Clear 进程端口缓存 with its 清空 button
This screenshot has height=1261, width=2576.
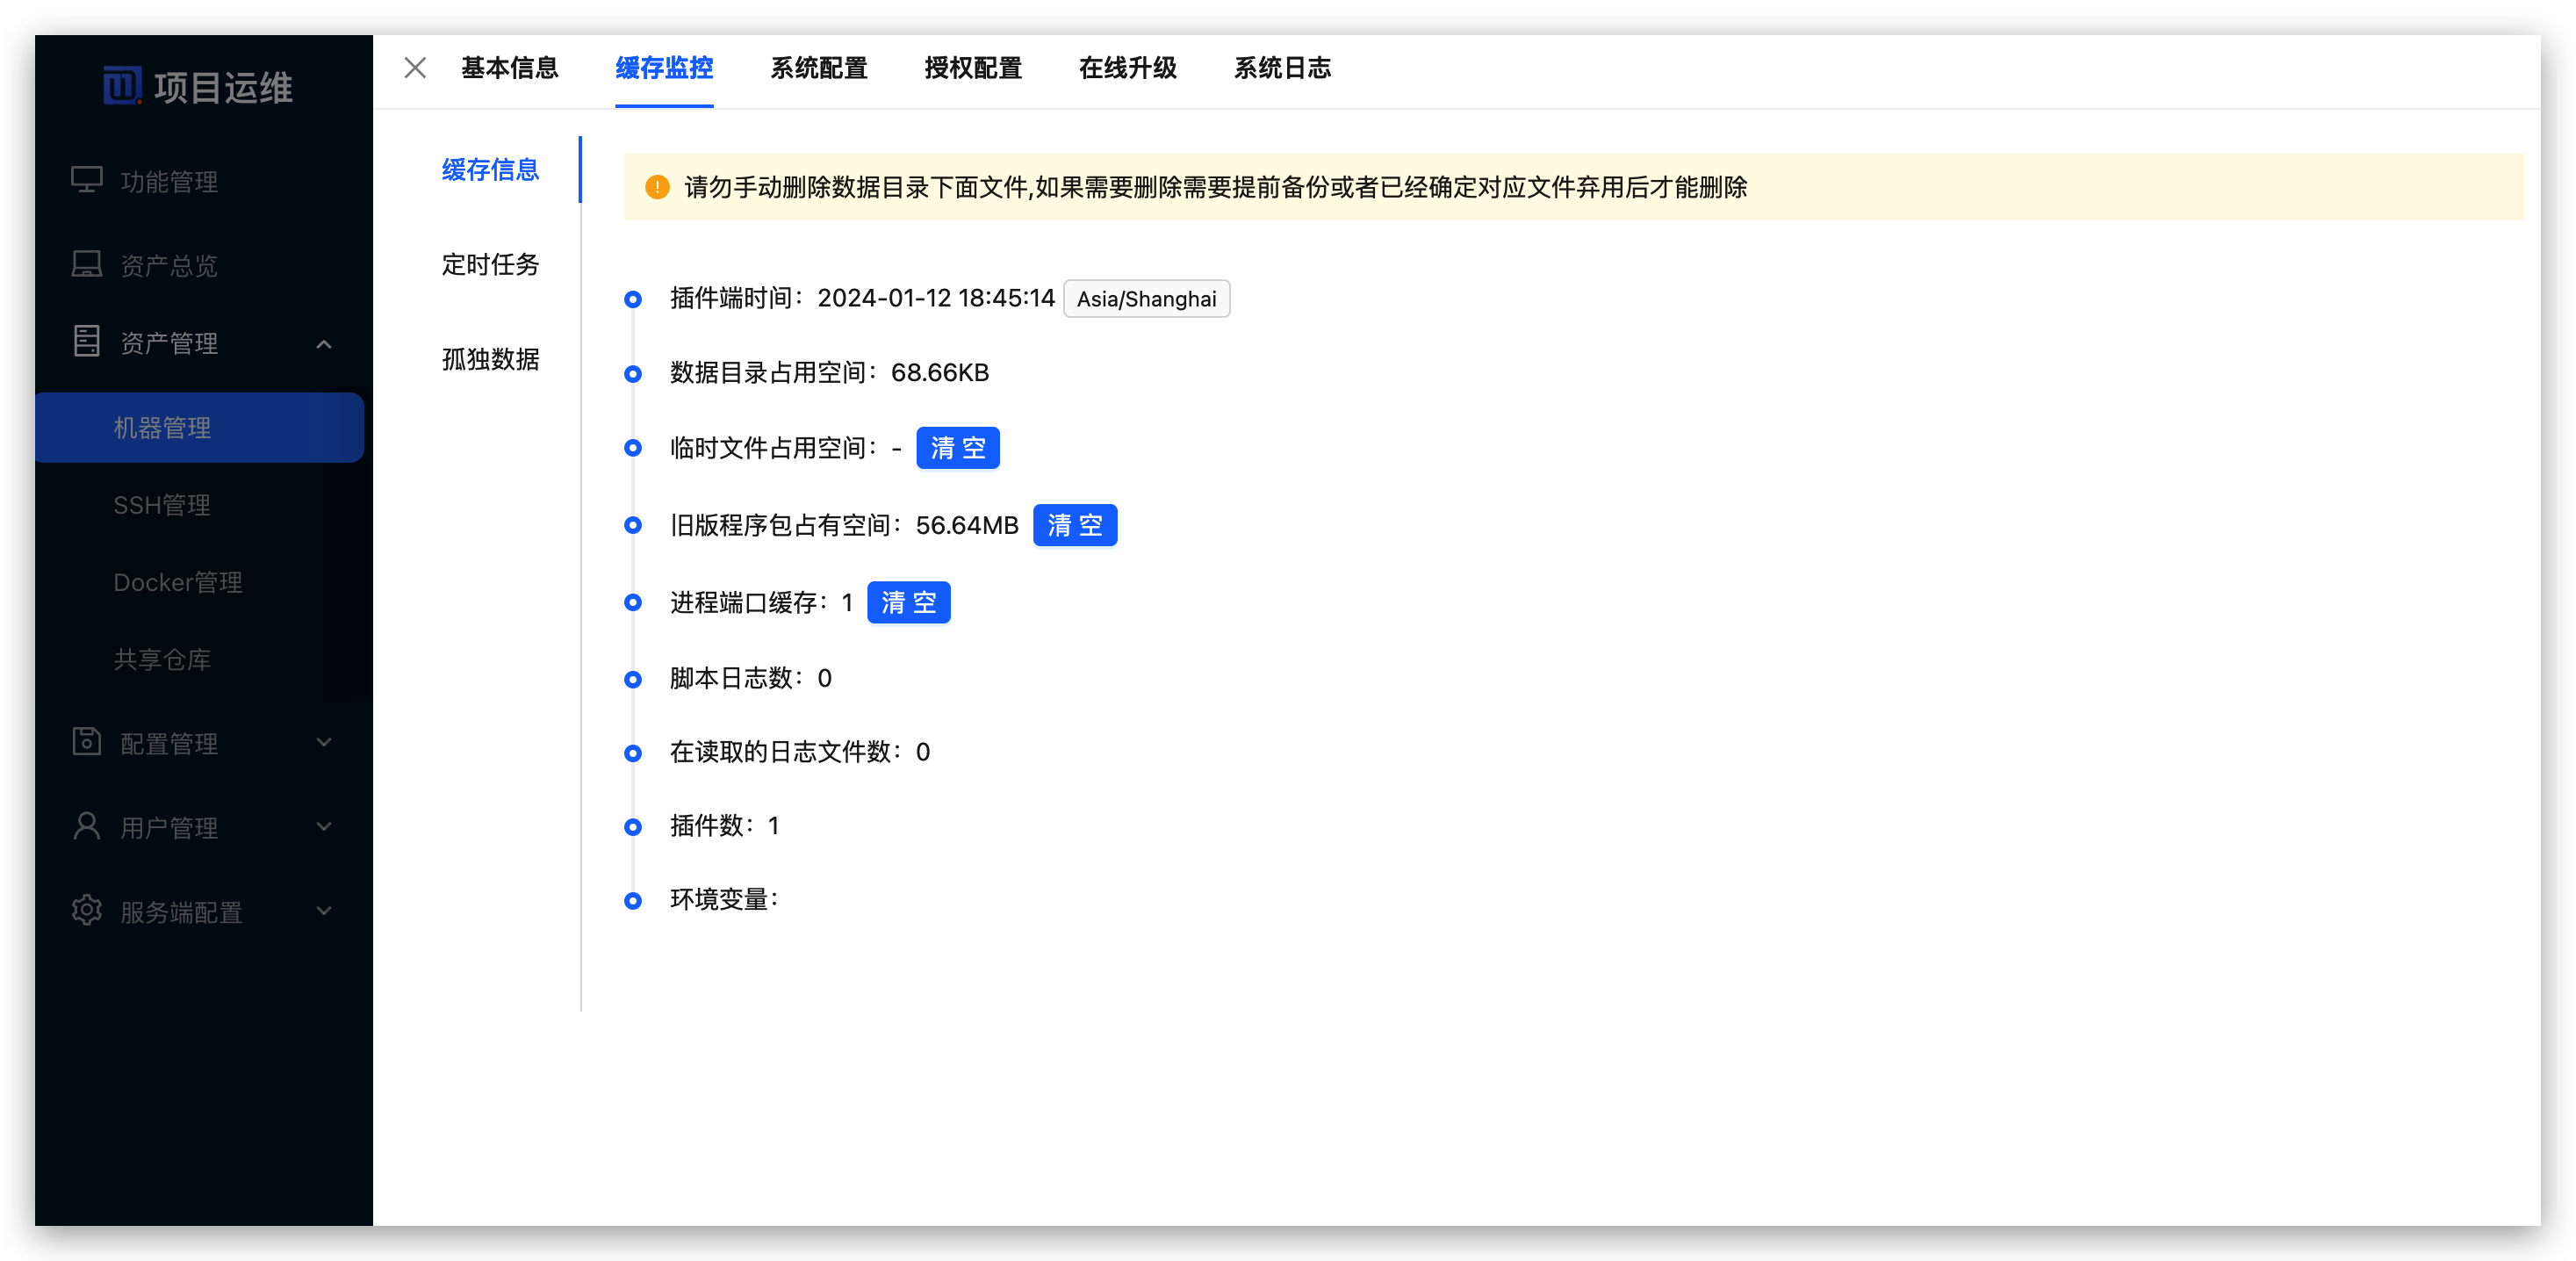(x=908, y=602)
